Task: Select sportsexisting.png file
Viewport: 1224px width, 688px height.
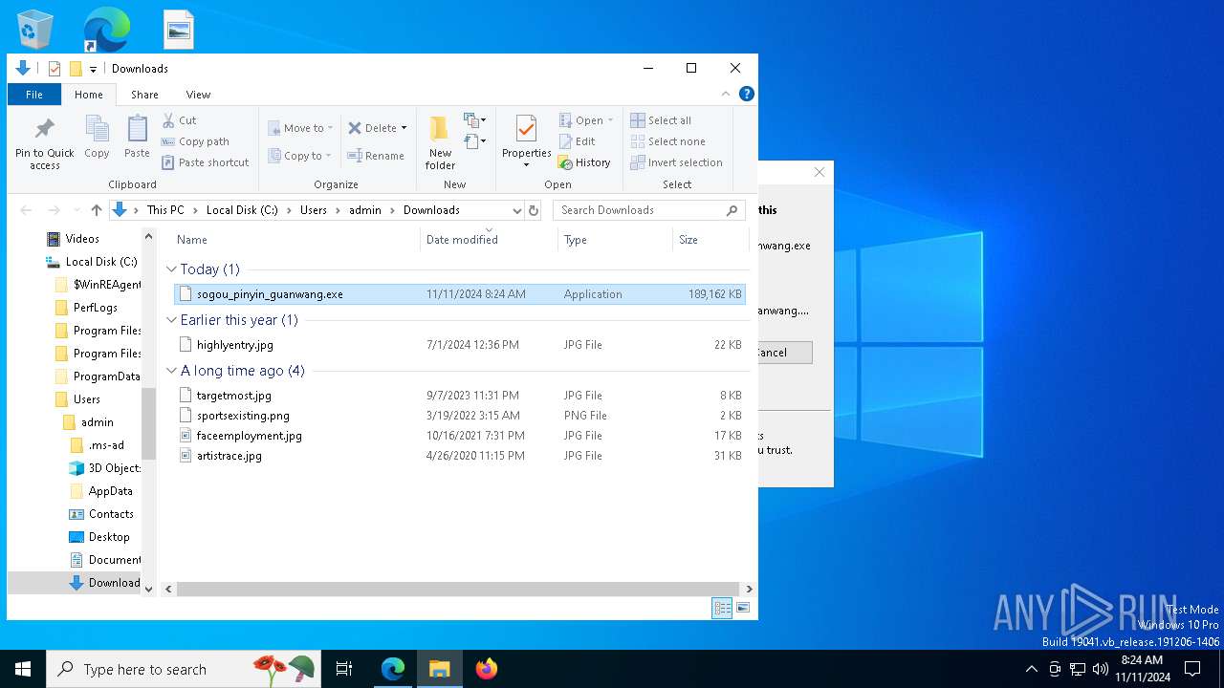Action: tap(460, 416)
